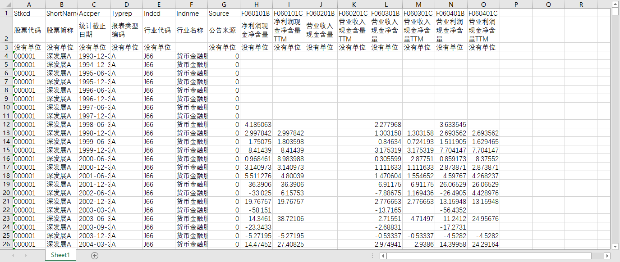The height and width of the screenshot is (262, 620).
Task: Add a new sheet with plus icon
Action: 95,255
